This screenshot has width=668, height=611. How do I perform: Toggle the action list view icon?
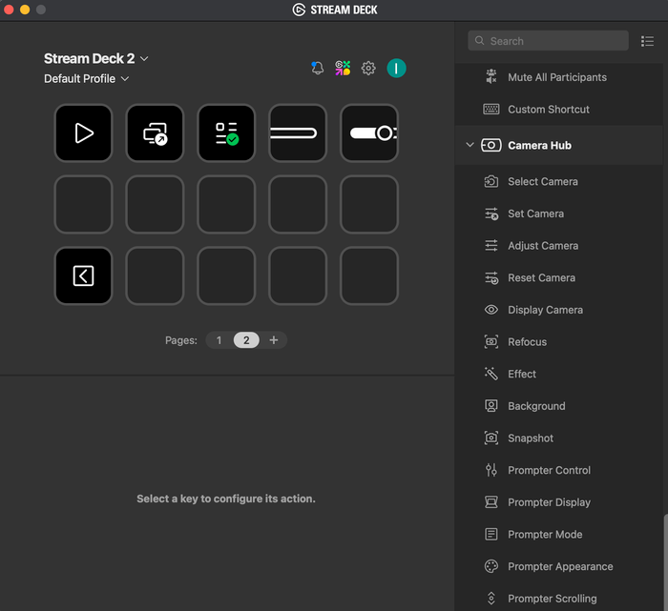point(647,41)
